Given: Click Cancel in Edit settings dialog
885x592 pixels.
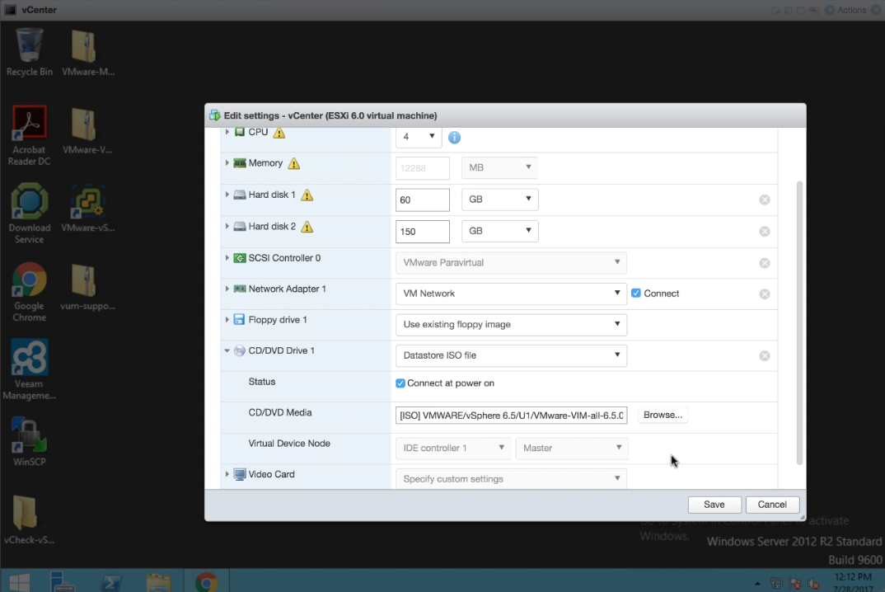Looking at the screenshot, I should 772,505.
